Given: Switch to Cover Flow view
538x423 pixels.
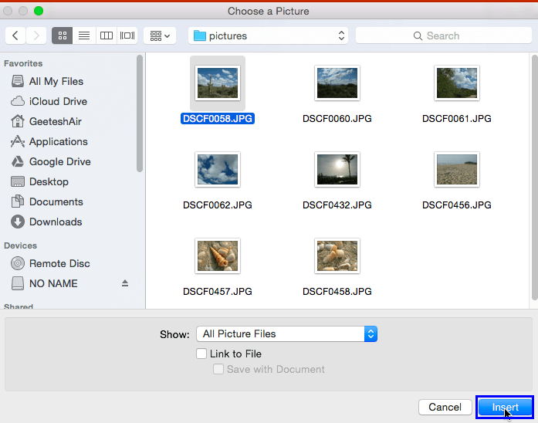Looking at the screenshot, I should click(127, 36).
